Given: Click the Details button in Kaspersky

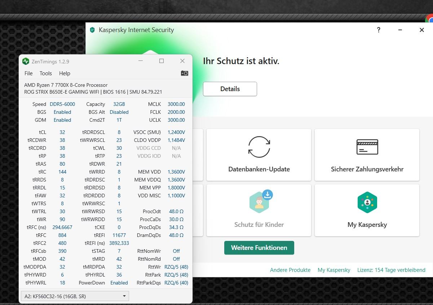Looking at the screenshot, I should [230, 89].
